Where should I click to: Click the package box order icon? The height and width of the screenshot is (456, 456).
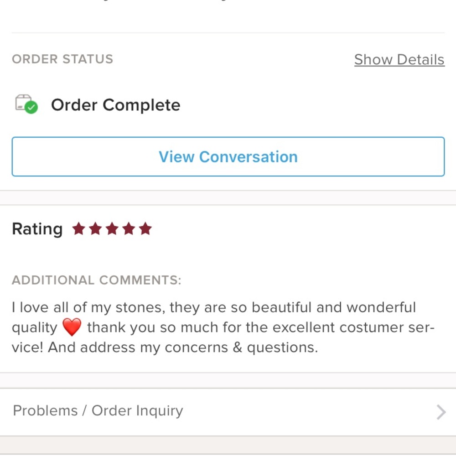23,102
